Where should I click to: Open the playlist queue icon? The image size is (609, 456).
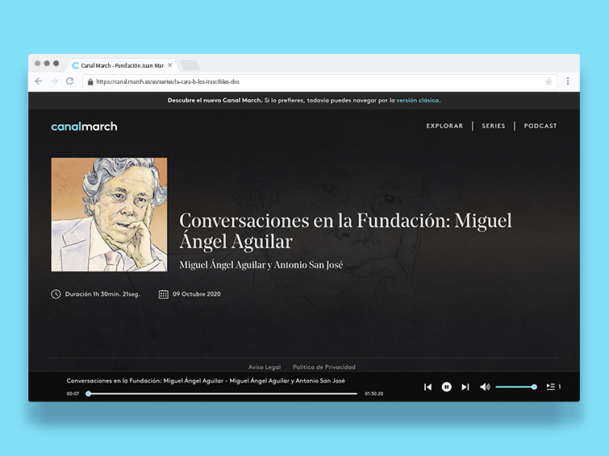click(550, 387)
